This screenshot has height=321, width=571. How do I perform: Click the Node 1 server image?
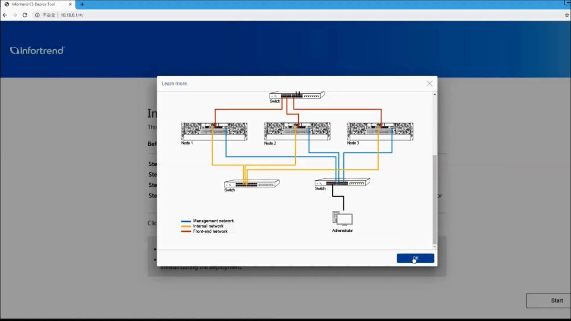pyautogui.click(x=214, y=132)
